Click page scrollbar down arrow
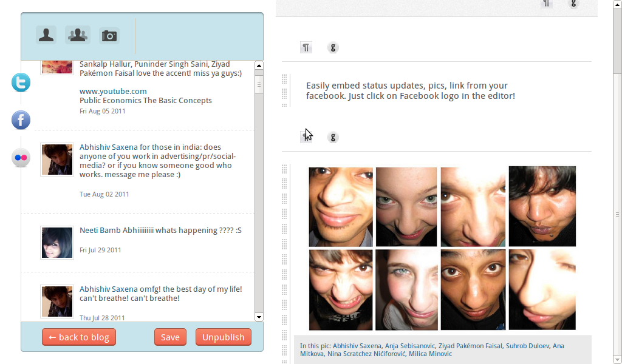Image resolution: width=622 pixels, height=364 pixels. [618, 360]
